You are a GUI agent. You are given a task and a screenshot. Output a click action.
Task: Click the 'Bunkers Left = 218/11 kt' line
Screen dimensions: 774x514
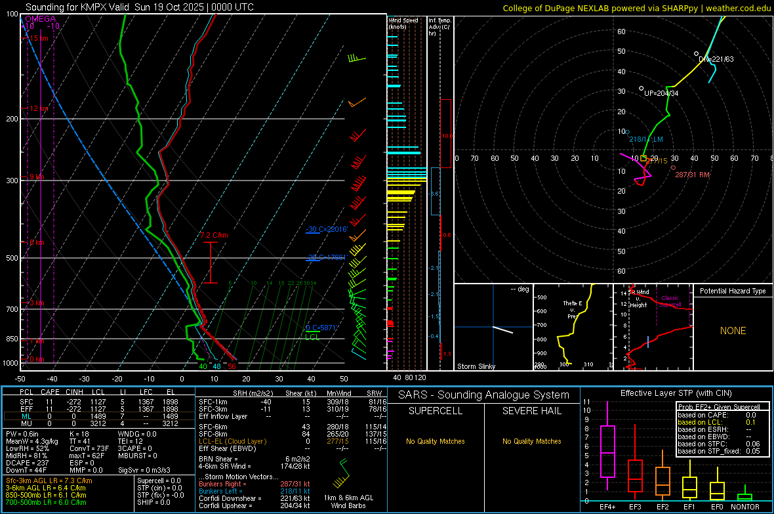[255, 491]
